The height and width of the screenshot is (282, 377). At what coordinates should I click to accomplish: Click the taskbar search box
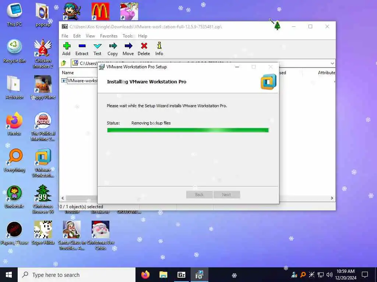click(77, 275)
